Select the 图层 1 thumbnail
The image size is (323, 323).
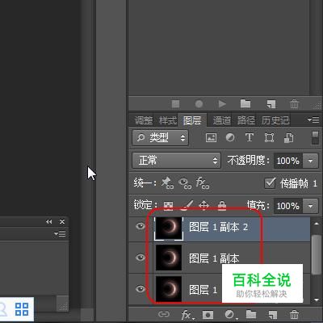(169, 289)
